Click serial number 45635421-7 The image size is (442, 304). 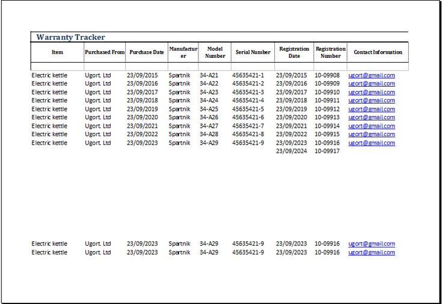[x=248, y=126]
